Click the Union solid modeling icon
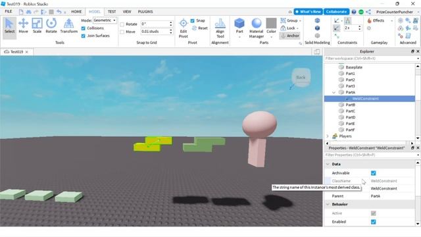421x237 pixels. (x=317, y=20)
